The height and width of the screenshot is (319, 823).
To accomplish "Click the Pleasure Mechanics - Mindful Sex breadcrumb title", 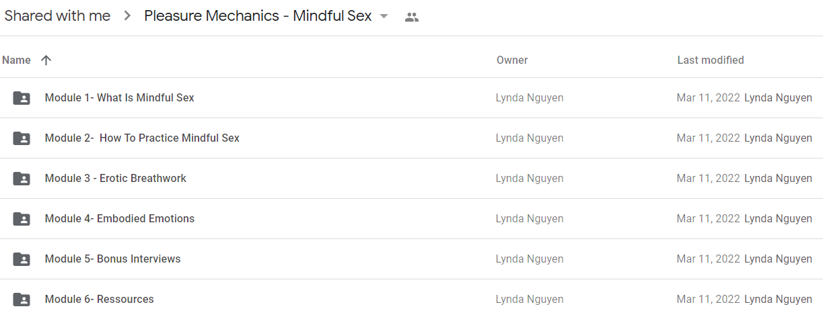I will [258, 16].
